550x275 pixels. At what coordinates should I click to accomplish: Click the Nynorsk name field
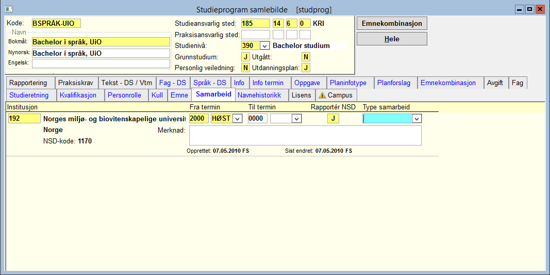[101, 53]
